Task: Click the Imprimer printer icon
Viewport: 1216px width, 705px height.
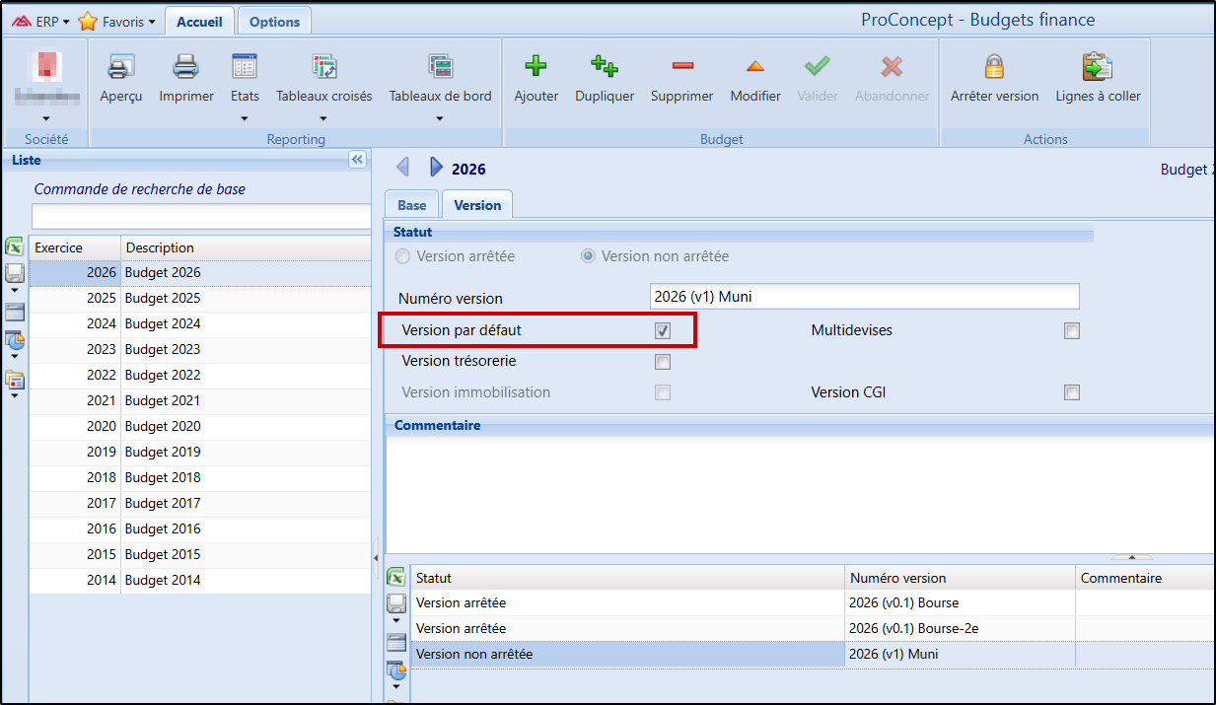Action: click(x=186, y=68)
